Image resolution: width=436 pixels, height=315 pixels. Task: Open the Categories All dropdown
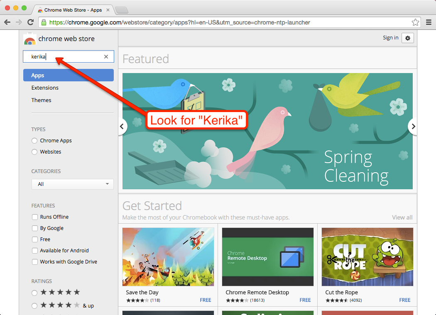(x=73, y=184)
